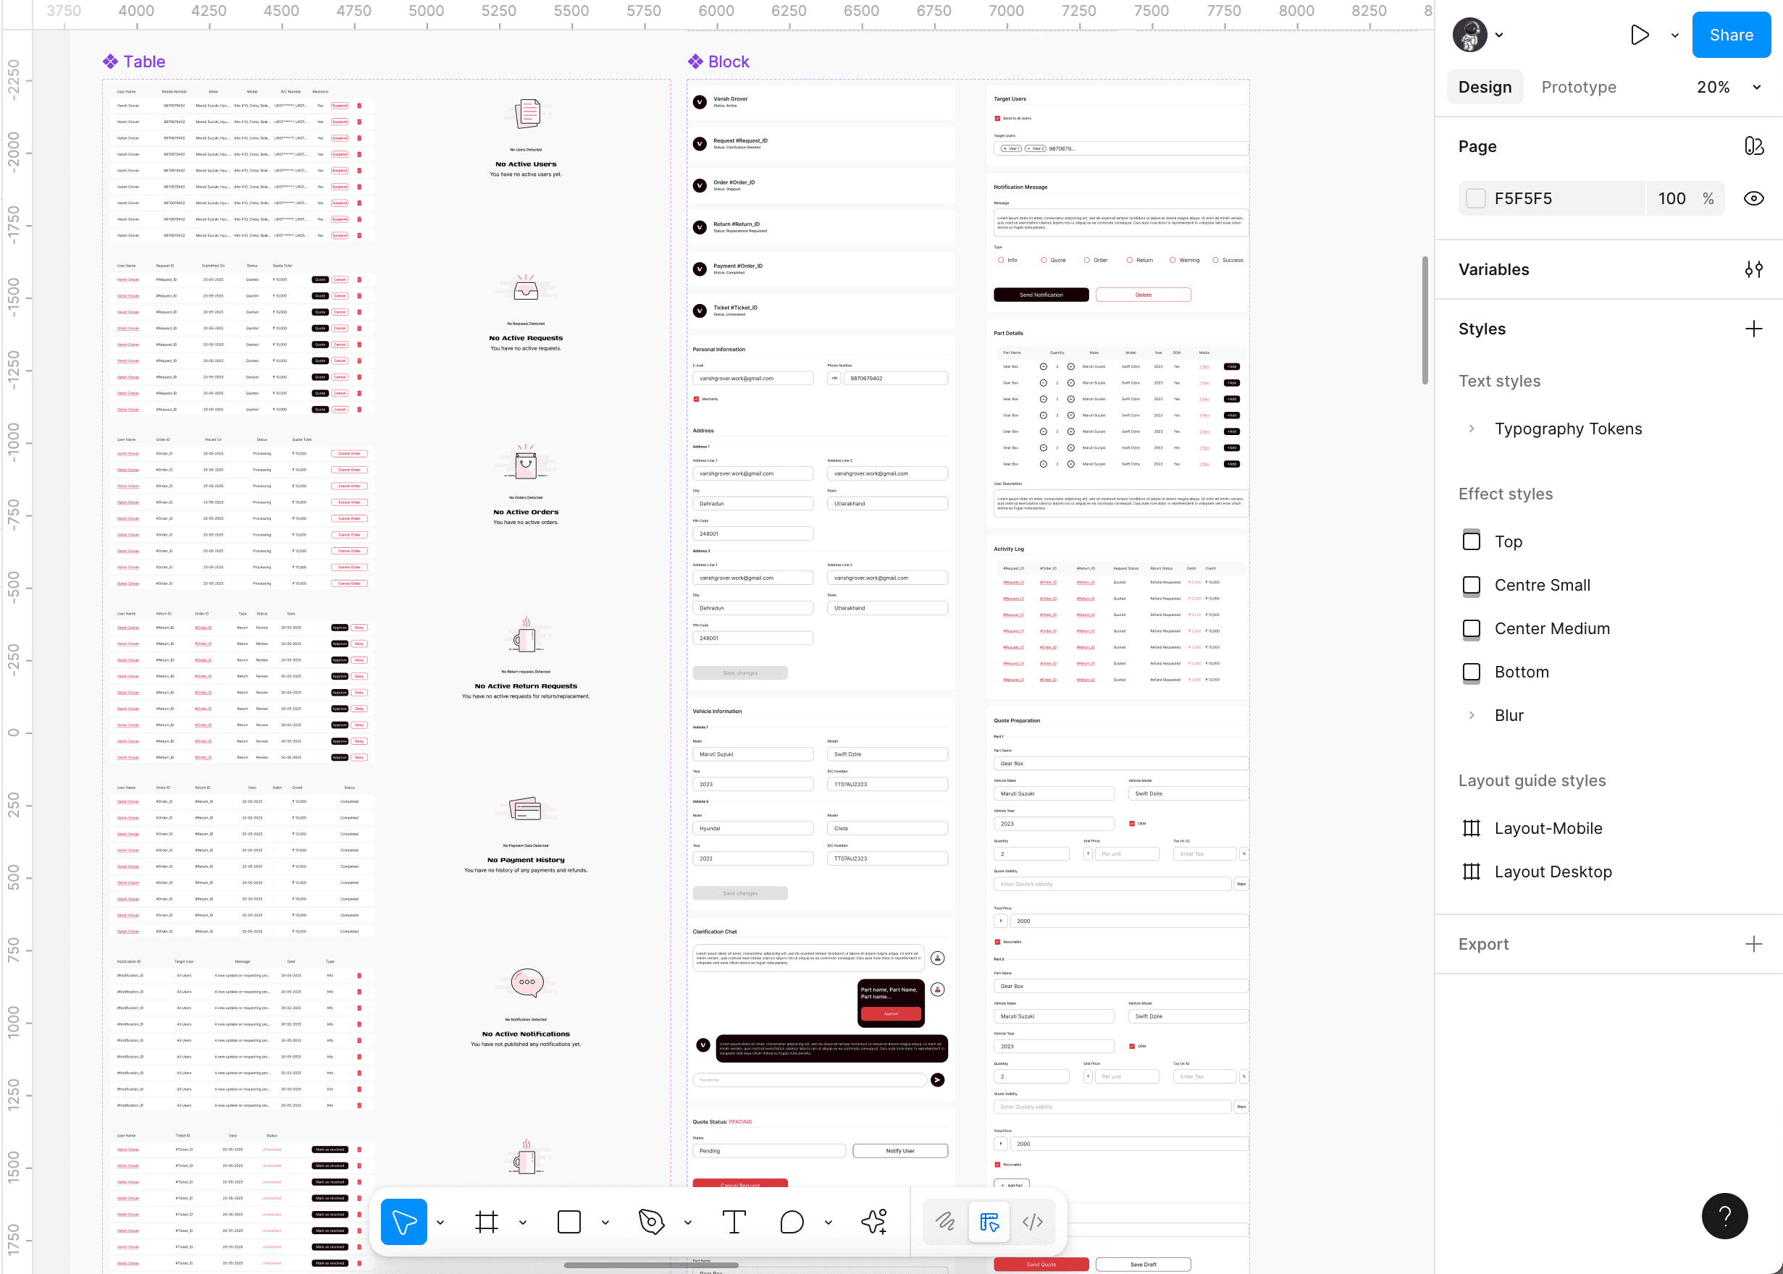1783x1274 pixels.
Task: Expand the Blur effect styles group
Action: point(1472,714)
